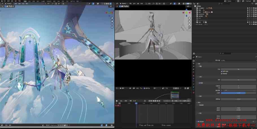Expand the first collection in the outliner
Viewport: 257px width, 129px height.
[195, 8]
